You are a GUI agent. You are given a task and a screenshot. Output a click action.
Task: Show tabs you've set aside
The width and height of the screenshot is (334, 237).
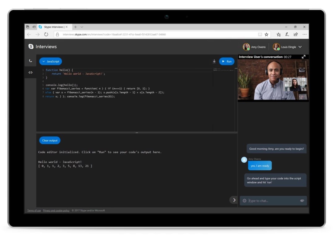pos(28,27)
